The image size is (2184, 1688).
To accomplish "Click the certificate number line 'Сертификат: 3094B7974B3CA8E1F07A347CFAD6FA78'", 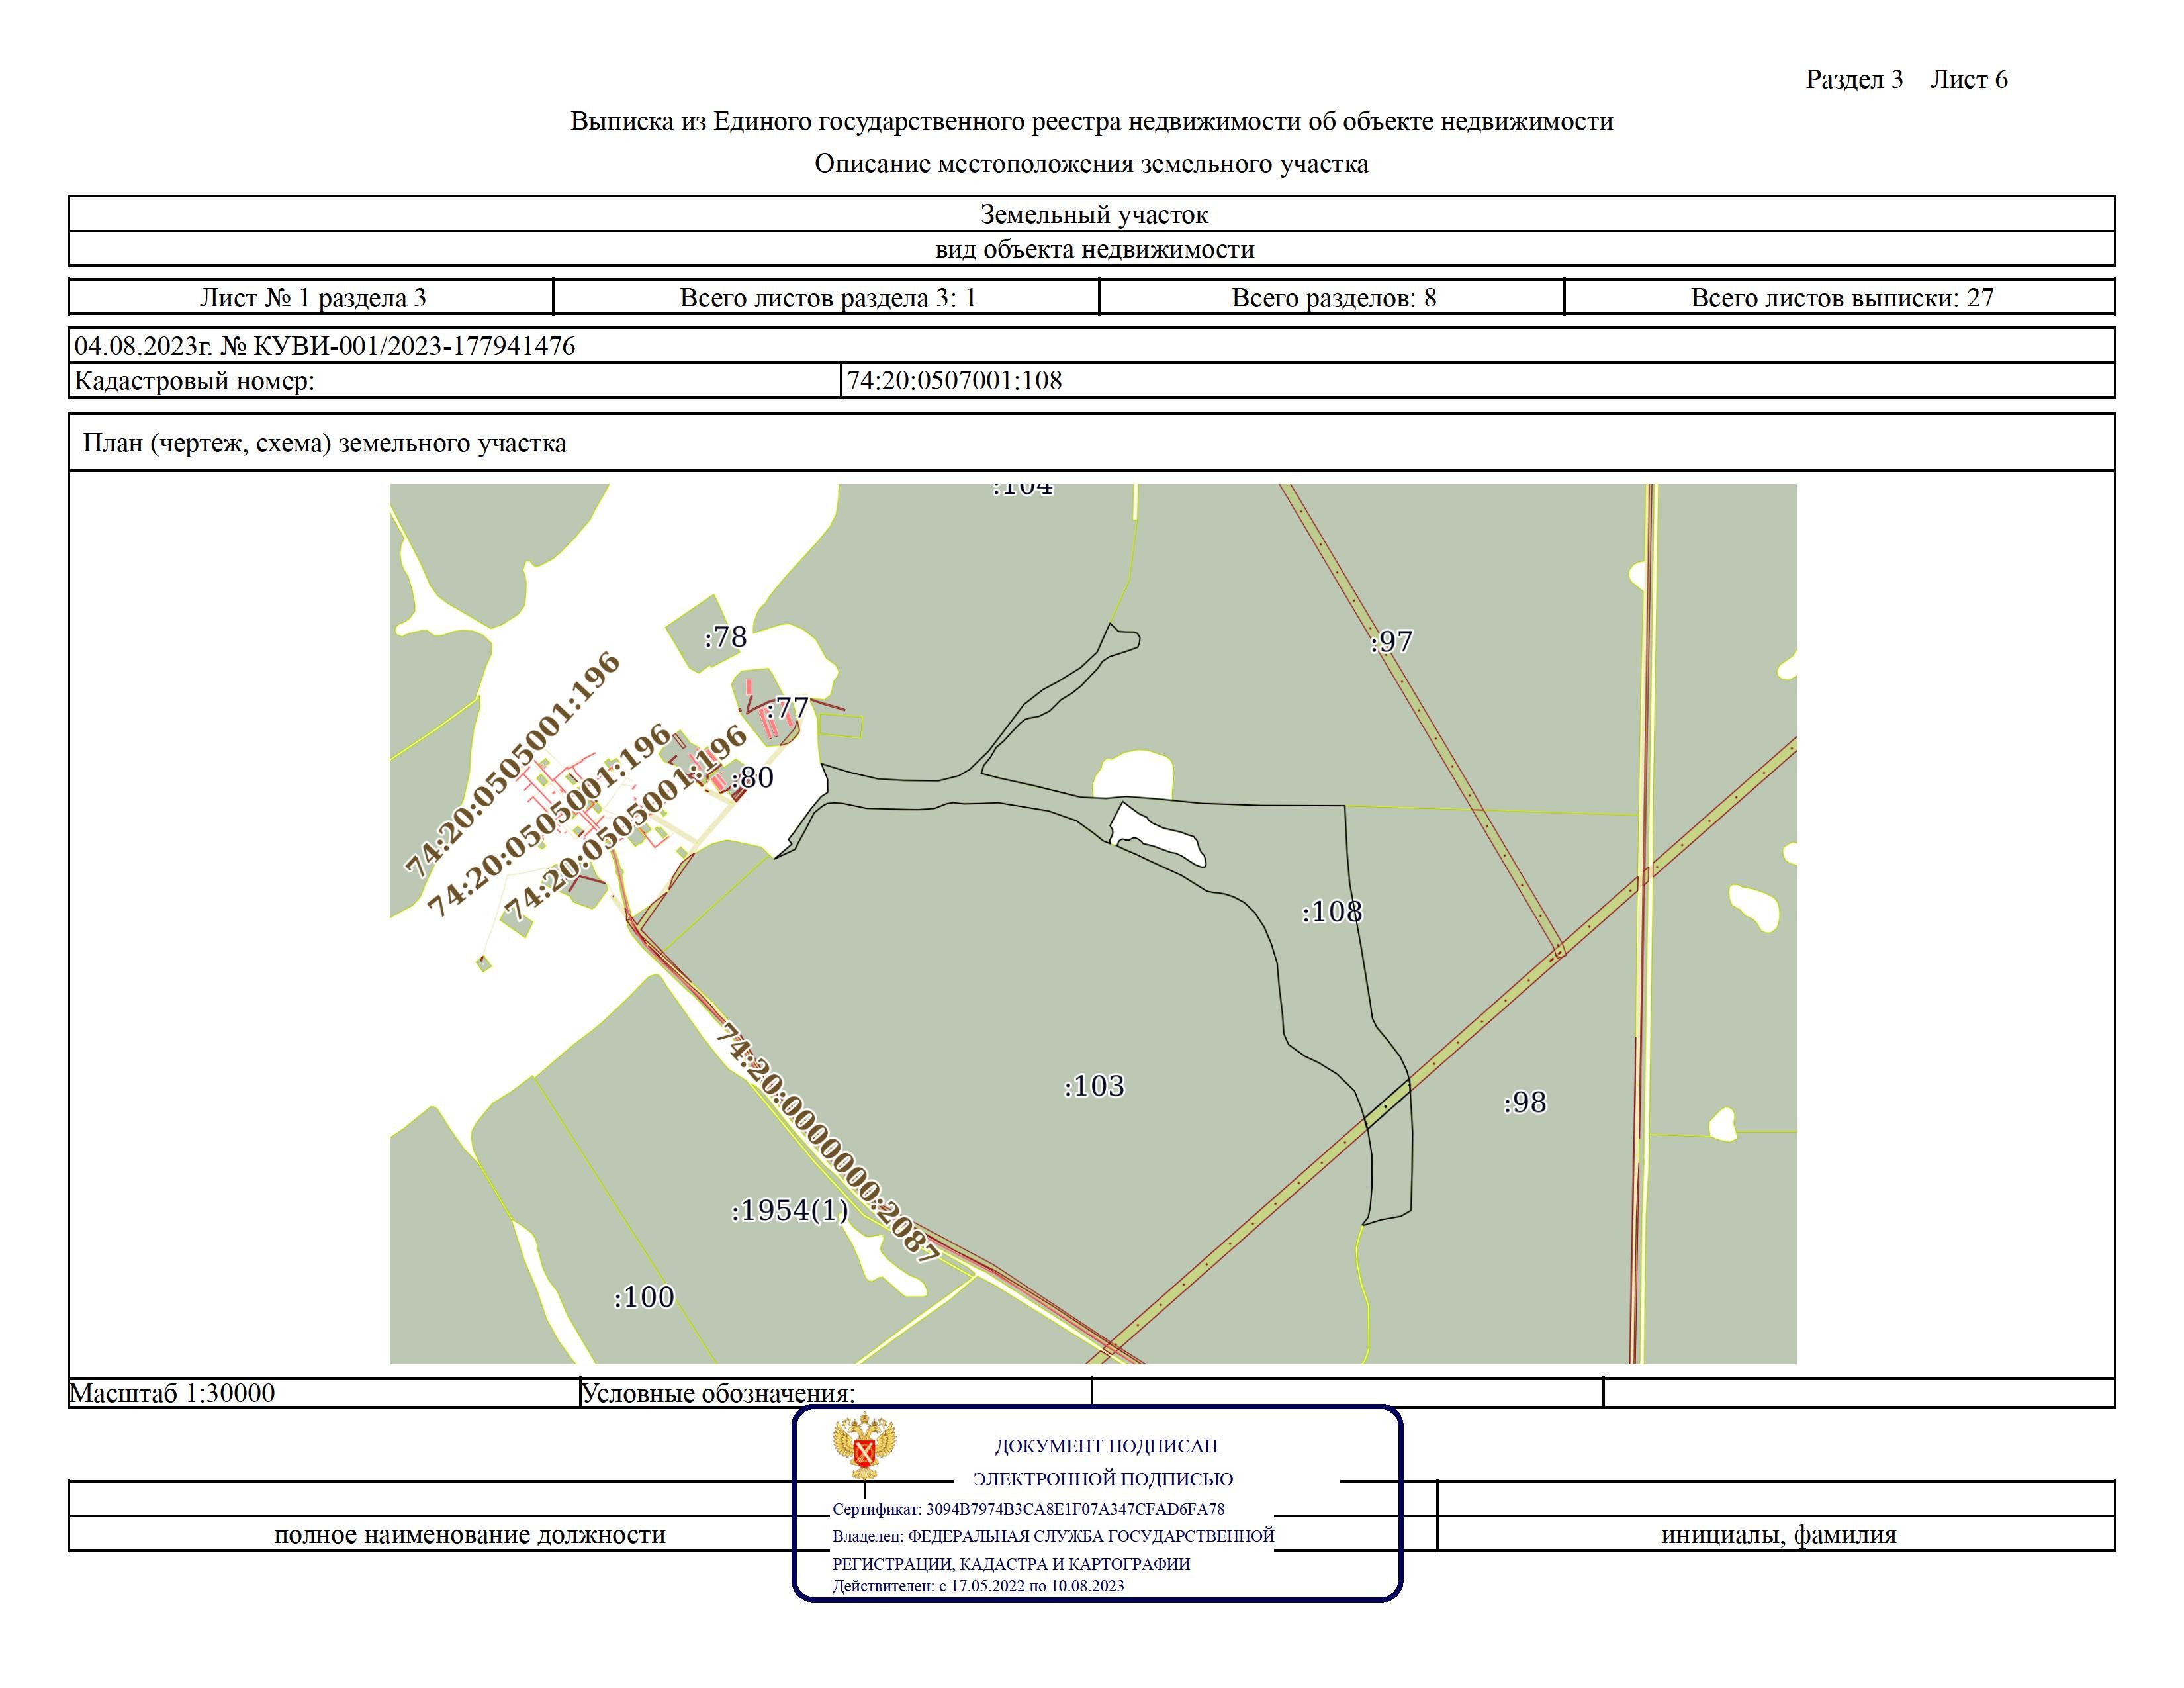I will (1028, 1509).
